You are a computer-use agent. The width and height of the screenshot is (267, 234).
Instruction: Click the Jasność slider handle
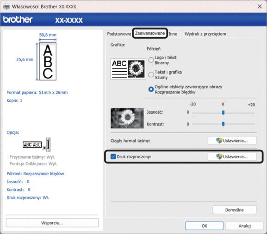tap(223, 112)
